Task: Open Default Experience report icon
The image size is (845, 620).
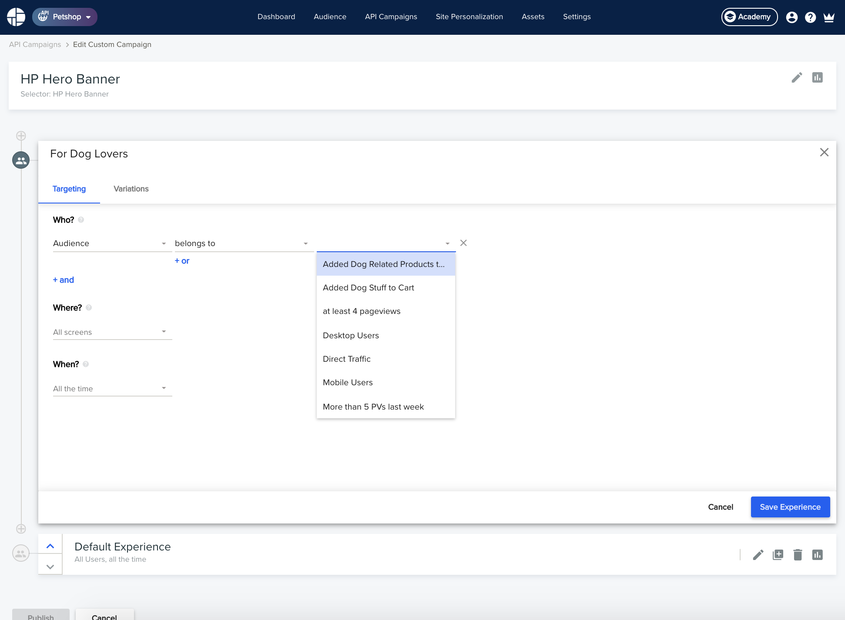Action: (x=817, y=555)
